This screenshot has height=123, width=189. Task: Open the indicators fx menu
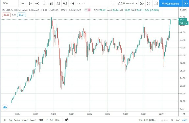coord(44,4)
